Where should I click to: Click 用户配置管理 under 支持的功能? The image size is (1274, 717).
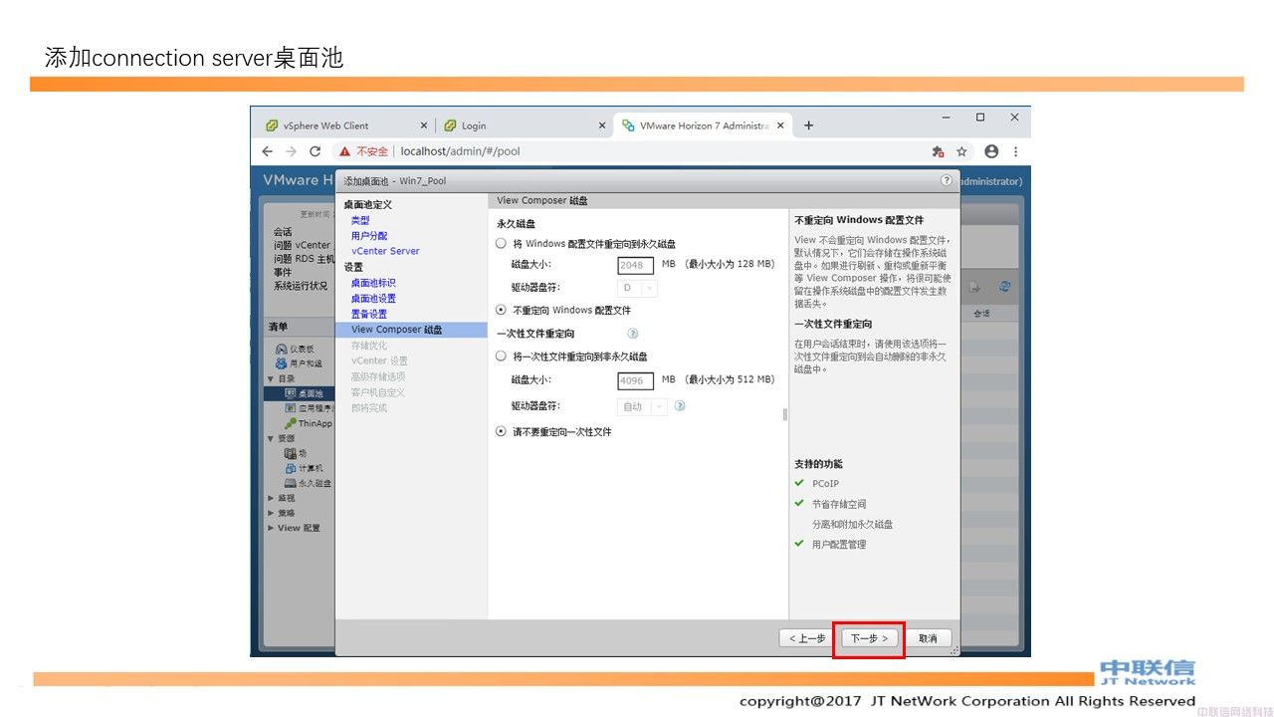pyautogui.click(x=839, y=545)
